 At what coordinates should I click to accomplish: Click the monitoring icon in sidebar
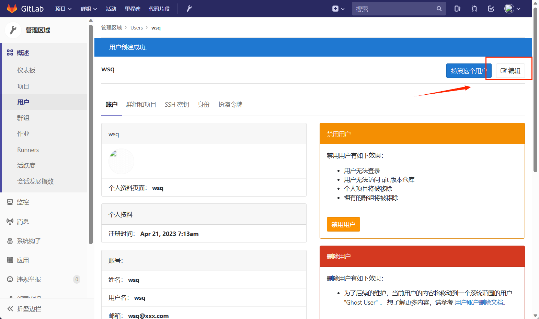[10, 202]
